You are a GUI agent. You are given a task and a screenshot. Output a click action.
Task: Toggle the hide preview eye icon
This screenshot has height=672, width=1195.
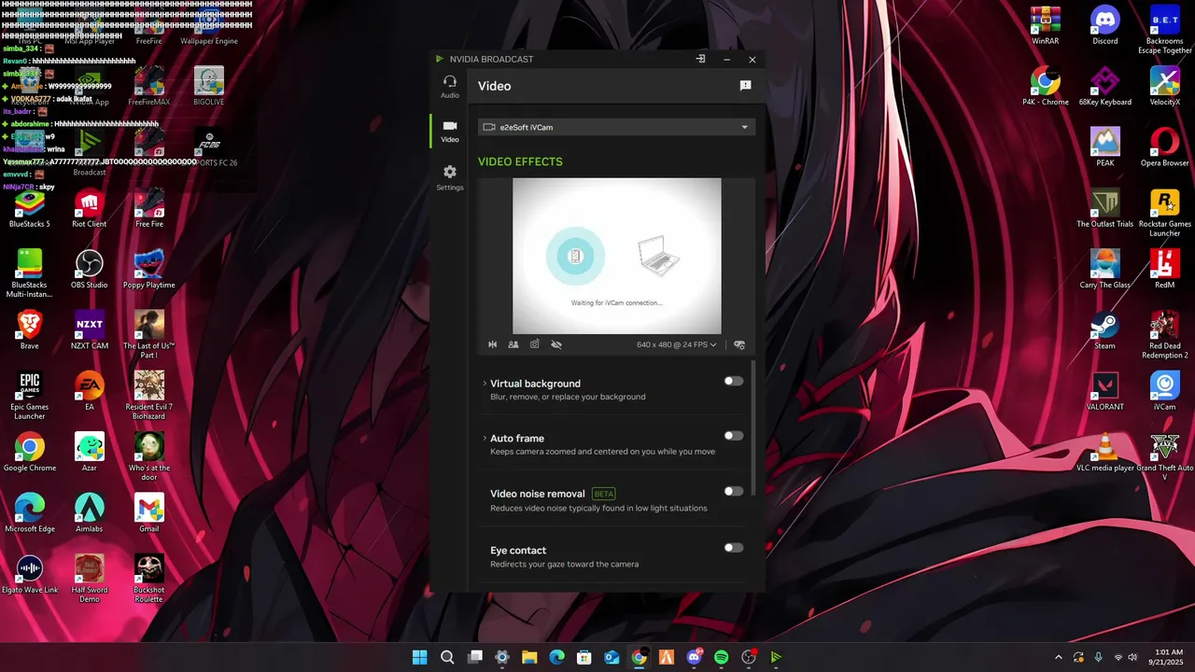click(x=556, y=344)
